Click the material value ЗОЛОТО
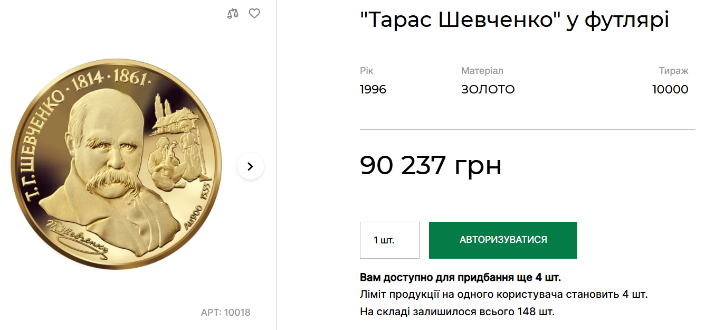This screenshot has width=705, height=330. pyautogui.click(x=487, y=89)
